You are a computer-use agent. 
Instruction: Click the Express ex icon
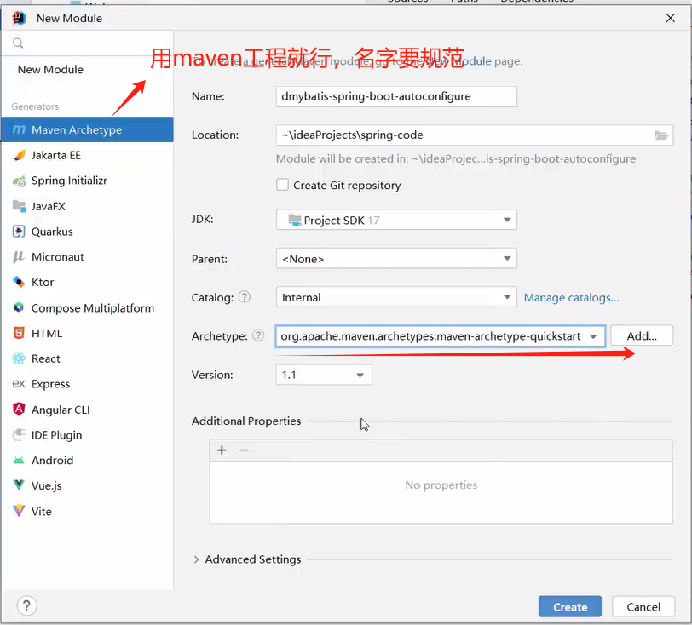19,384
